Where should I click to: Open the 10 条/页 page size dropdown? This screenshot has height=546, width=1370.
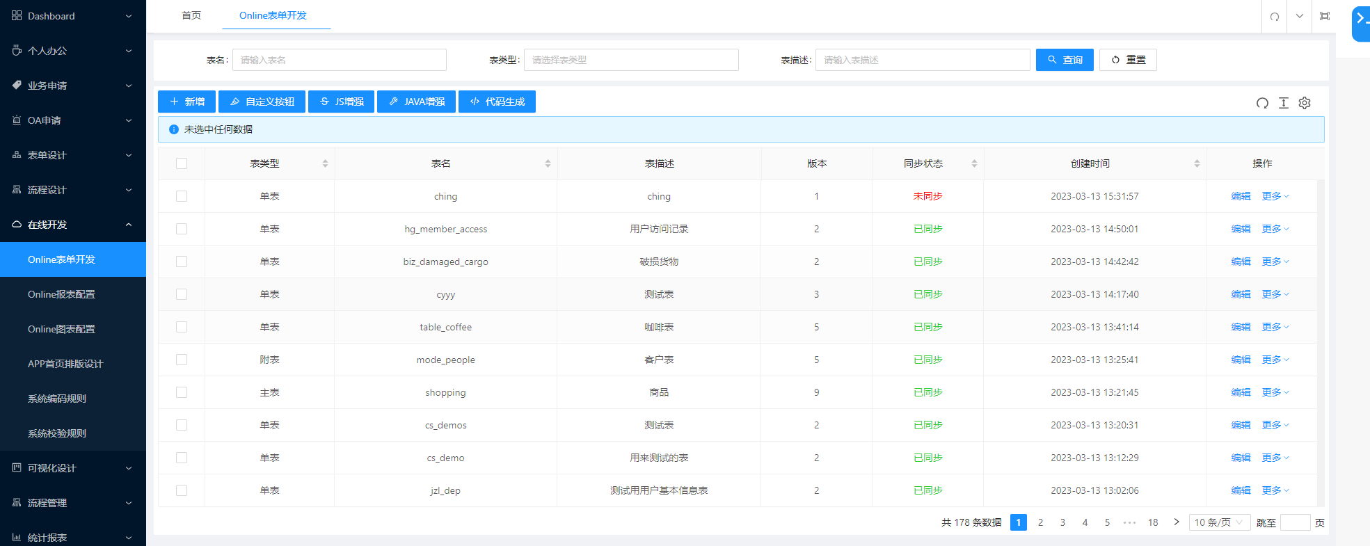pos(1219,522)
